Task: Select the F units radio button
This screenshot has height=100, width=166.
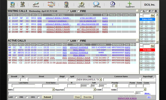Action: point(147,11)
